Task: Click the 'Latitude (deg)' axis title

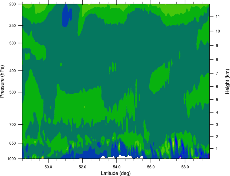Action: [116, 173]
